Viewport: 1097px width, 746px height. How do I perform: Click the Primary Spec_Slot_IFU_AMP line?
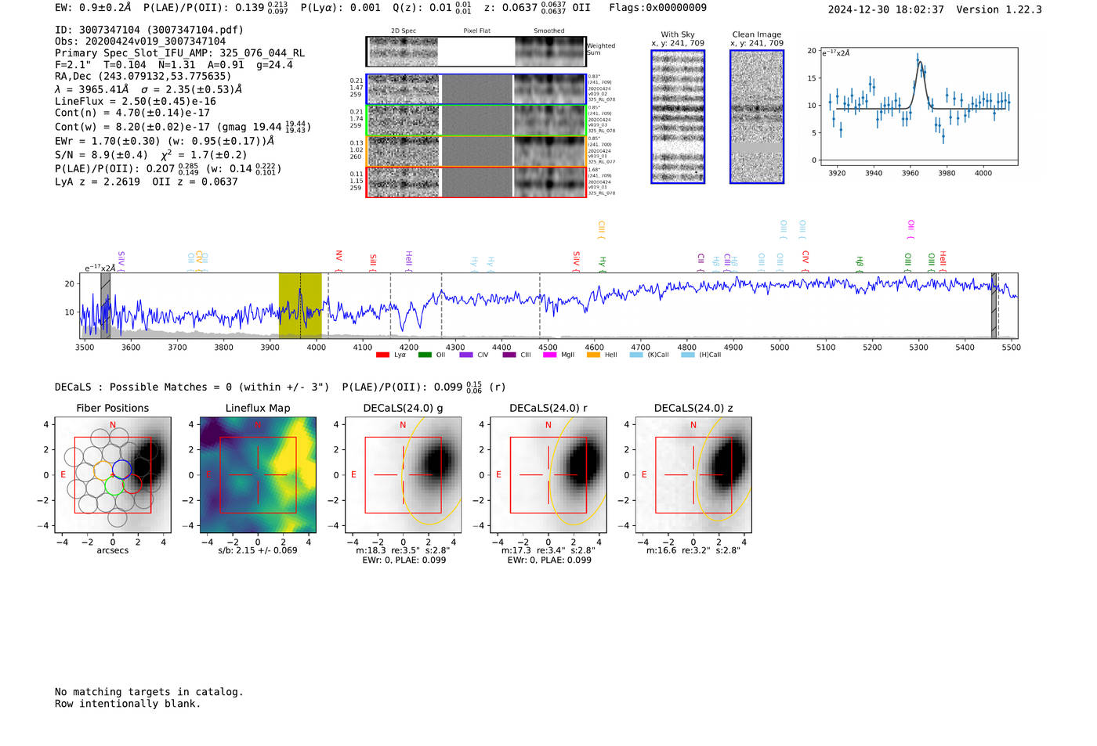(x=179, y=53)
